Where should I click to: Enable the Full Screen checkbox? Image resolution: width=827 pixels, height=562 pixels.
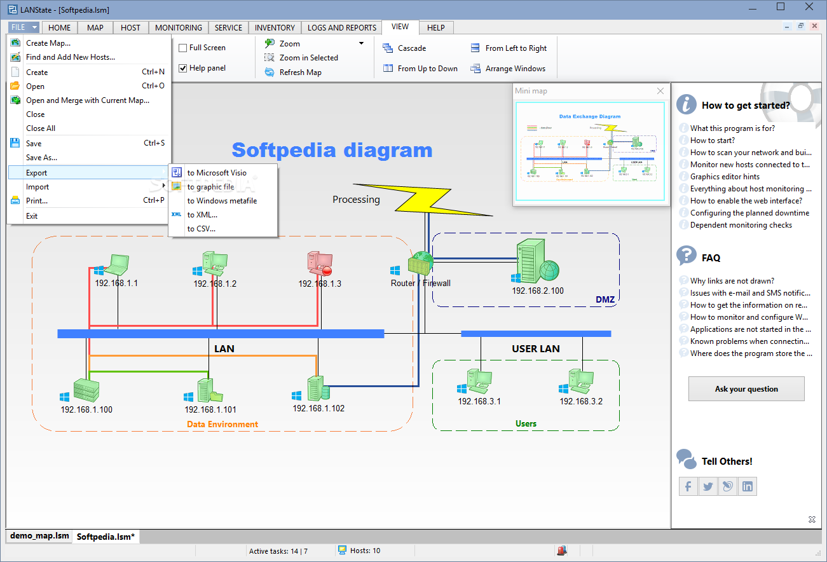pos(183,48)
